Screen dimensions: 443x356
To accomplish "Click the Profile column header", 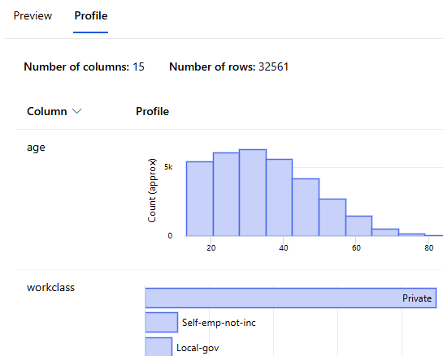I will tap(152, 111).
